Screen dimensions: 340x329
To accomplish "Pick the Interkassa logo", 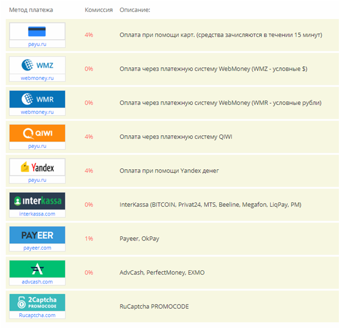I will pos(37,201).
